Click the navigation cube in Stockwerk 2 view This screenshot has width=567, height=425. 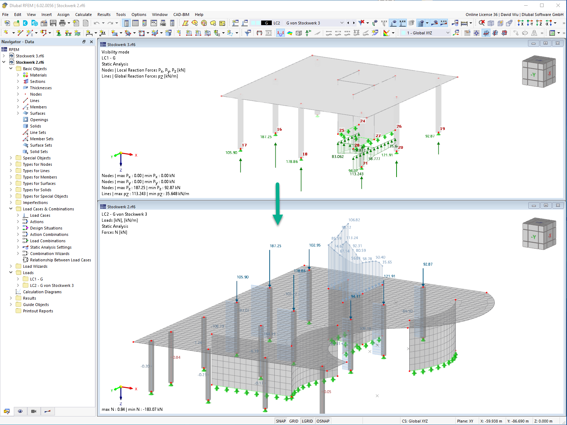point(539,234)
